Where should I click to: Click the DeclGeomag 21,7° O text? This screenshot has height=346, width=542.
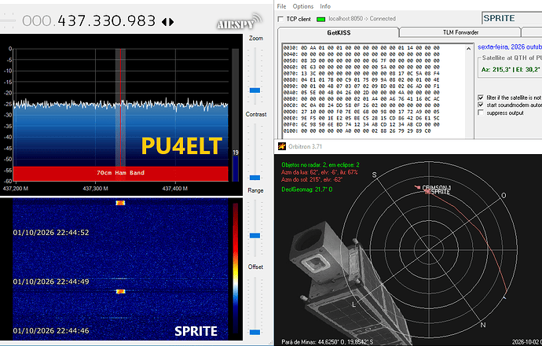307,190
